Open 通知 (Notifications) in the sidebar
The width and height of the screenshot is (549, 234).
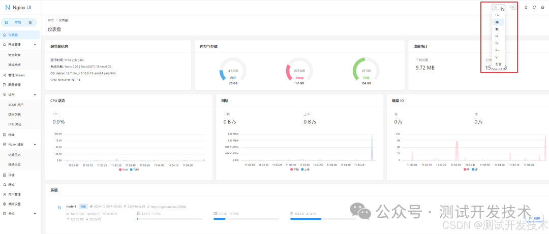pos(12,184)
